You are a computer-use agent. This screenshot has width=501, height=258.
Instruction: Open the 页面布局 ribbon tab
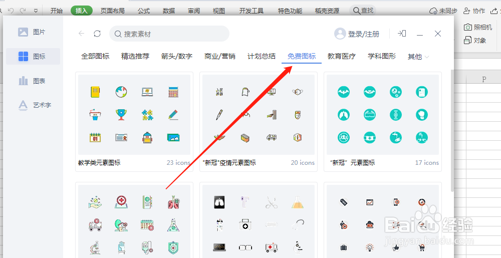(112, 11)
